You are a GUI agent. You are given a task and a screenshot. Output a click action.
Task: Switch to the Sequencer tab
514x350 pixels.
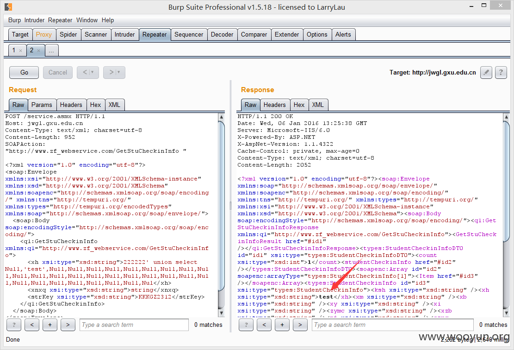coord(189,34)
